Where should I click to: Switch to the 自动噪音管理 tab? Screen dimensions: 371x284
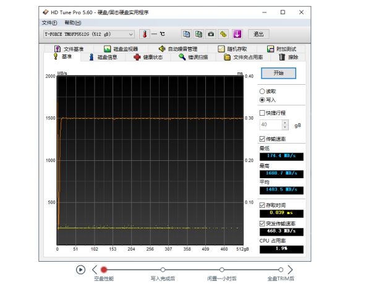178,49
